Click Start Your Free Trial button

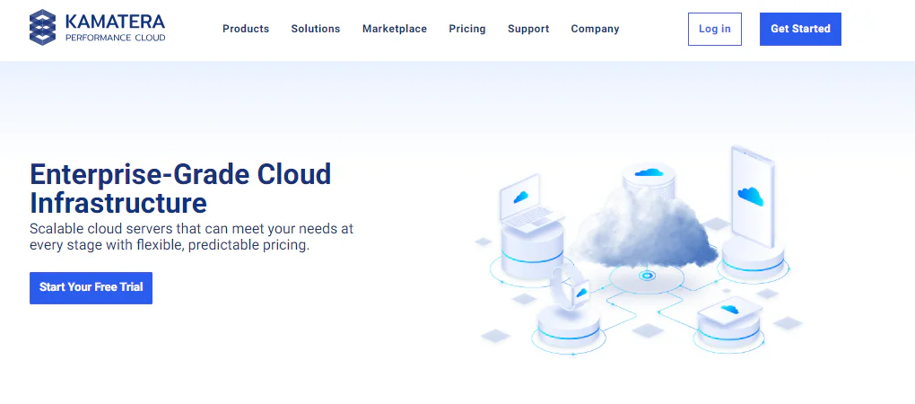point(91,288)
